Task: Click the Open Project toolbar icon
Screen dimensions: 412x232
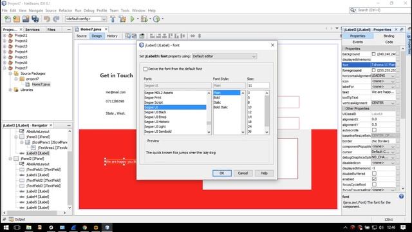Action: [26, 19]
